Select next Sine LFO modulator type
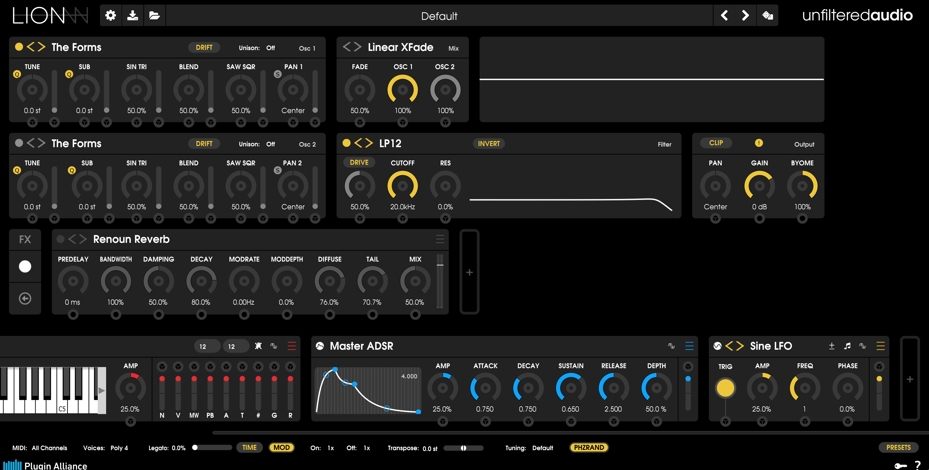Viewport: 929px width, 470px height. click(740, 346)
